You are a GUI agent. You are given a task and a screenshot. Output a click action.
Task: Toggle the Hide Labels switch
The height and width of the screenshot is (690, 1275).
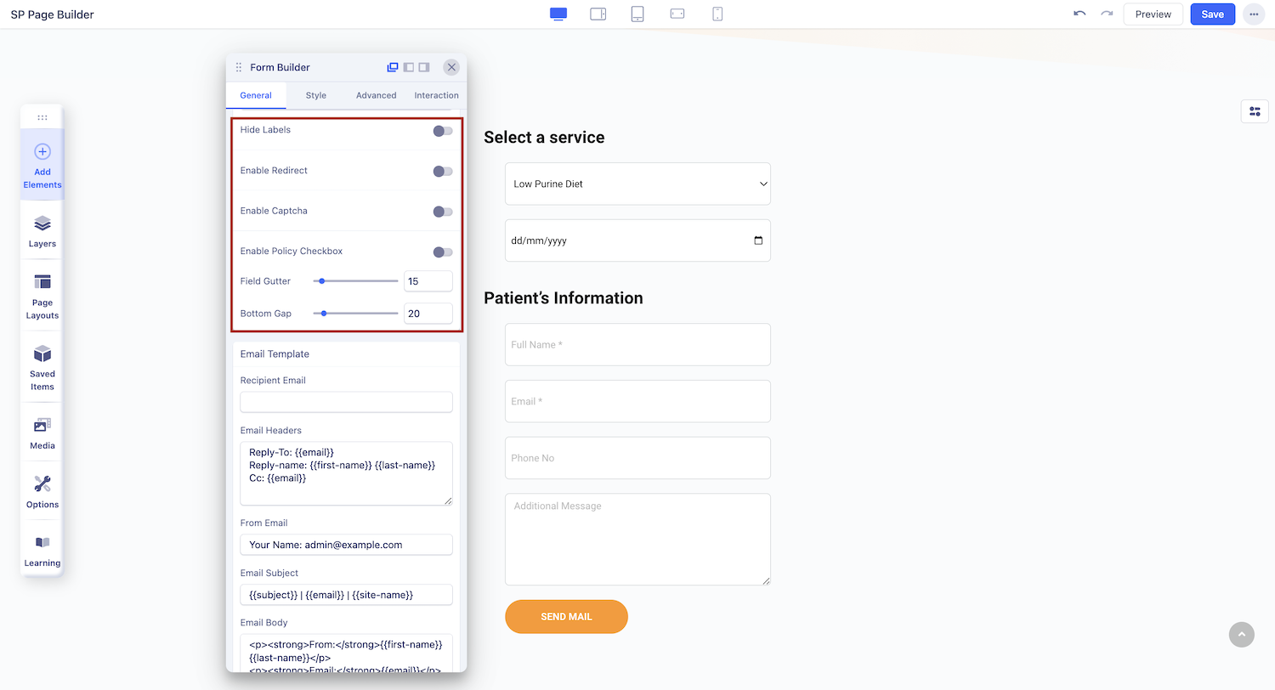[442, 131]
